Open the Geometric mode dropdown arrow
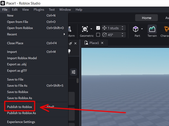Screen dimensions: 169x126 tap(91, 29)
